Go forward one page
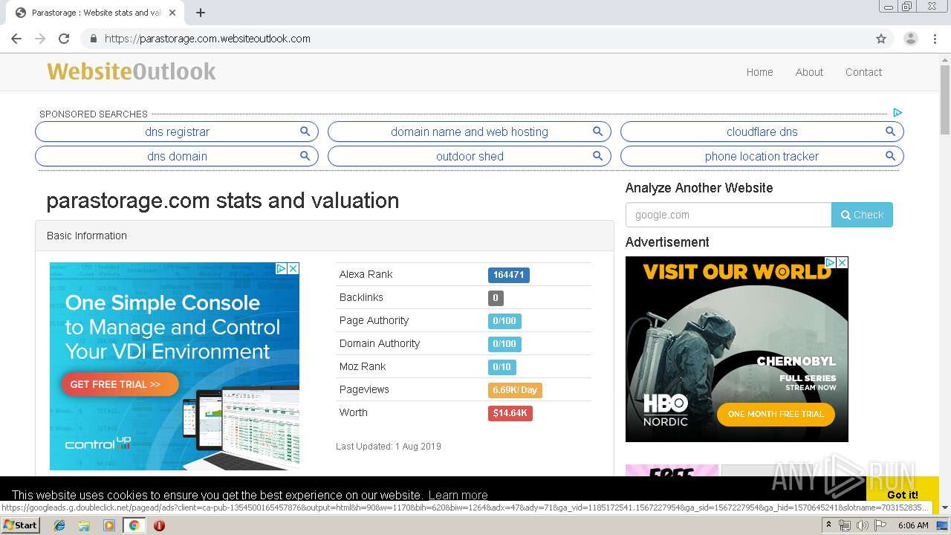The width and height of the screenshot is (951, 535). pyautogui.click(x=40, y=39)
